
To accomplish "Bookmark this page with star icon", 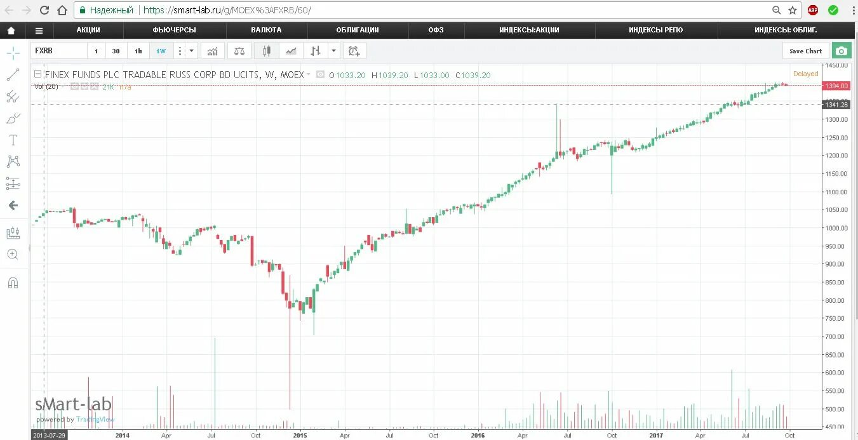I will click(793, 10).
